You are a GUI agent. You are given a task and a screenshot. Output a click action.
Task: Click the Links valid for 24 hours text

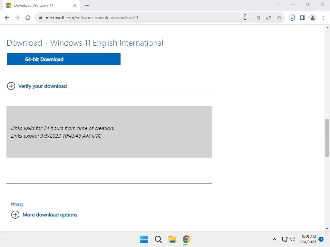(63, 128)
